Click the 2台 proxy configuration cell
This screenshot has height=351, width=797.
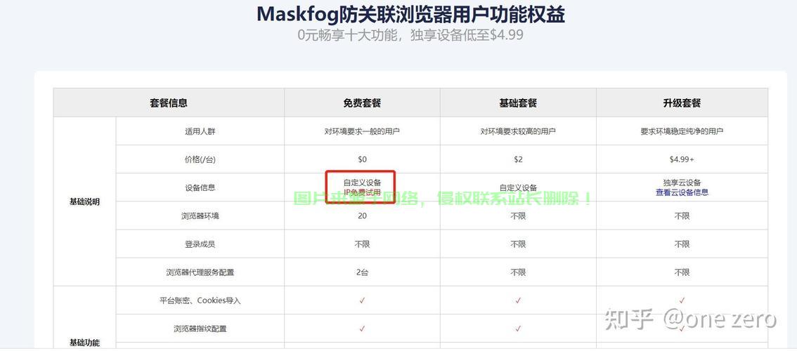(x=362, y=272)
